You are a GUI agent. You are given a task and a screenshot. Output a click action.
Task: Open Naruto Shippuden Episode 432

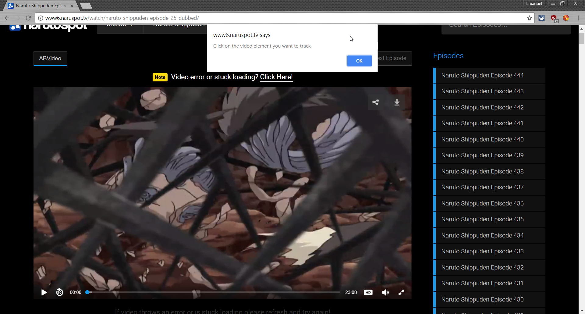489,267
